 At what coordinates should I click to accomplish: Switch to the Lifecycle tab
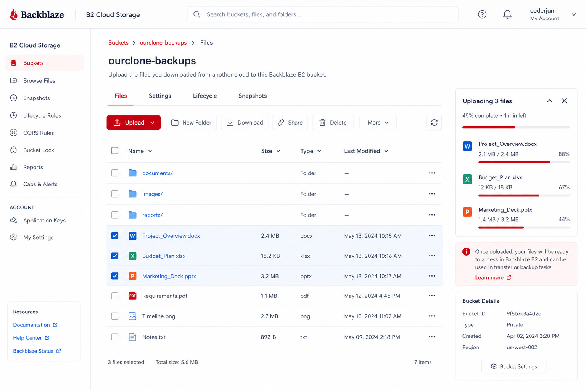(205, 96)
